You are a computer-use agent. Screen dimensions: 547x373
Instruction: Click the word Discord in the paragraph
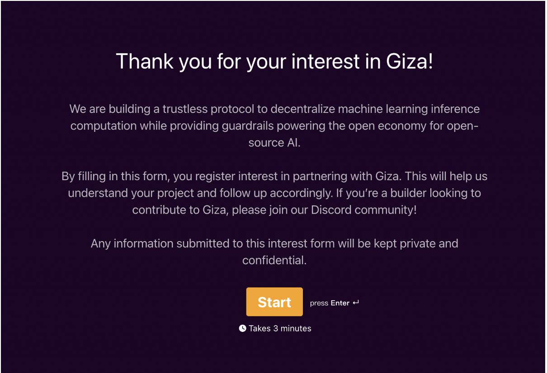[332, 210]
